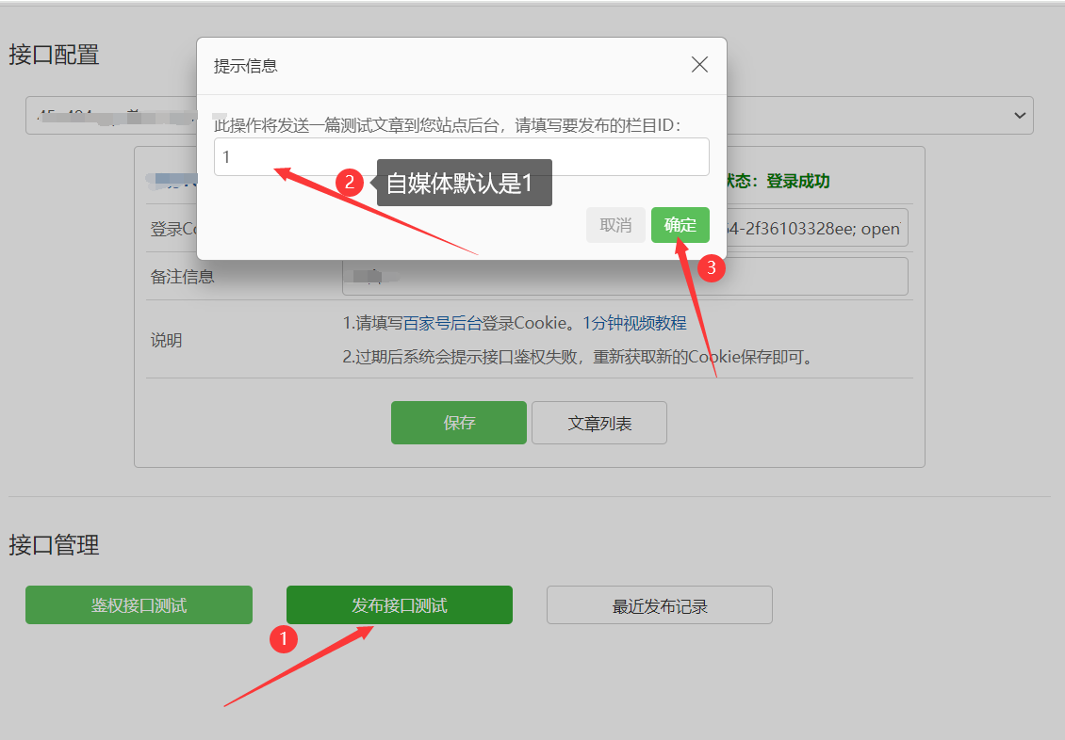1065x740 pixels.
Task: Click the 接口管理 section heading
Action: [x=55, y=545]
